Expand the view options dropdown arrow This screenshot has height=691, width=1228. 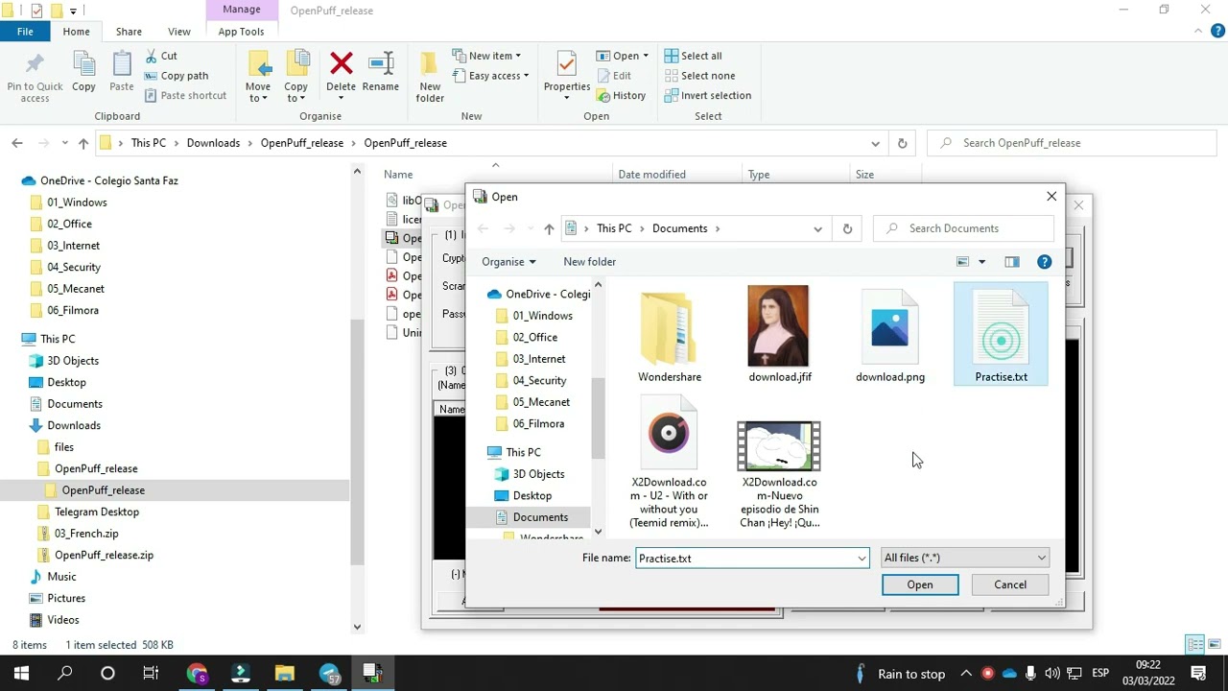981,262
